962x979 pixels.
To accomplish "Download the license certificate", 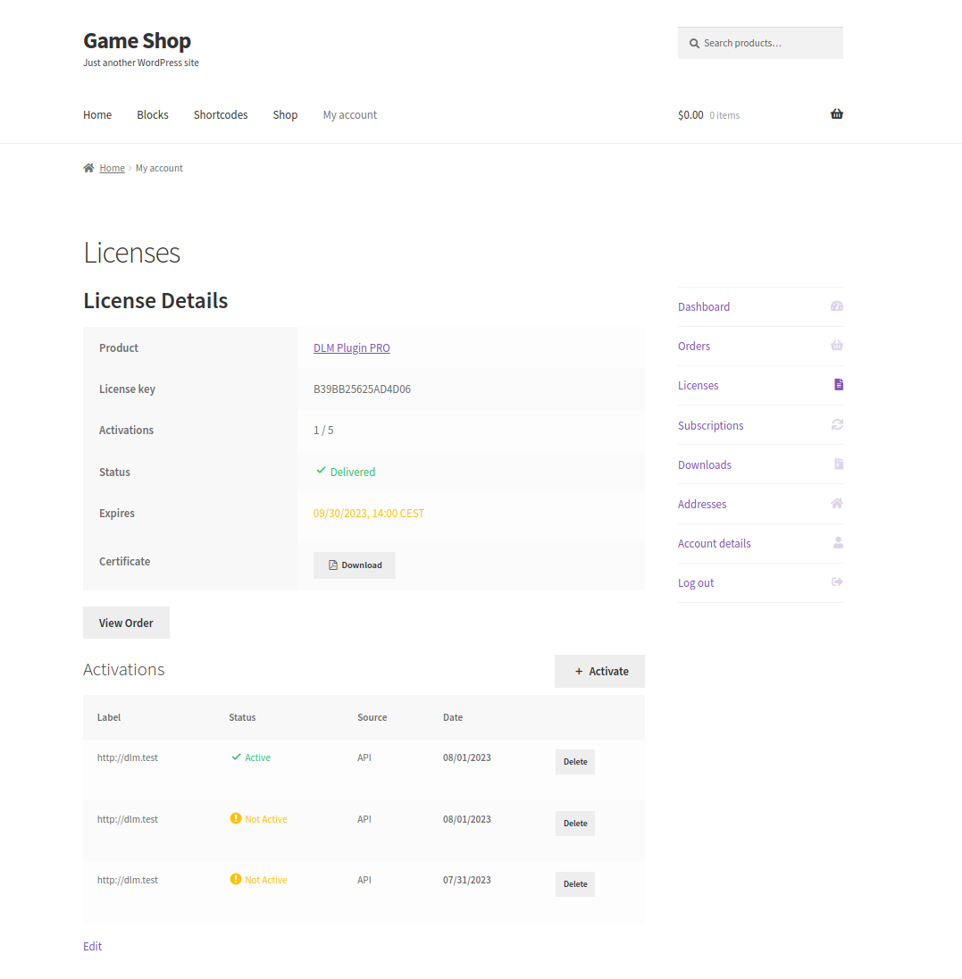I will 355,565.
